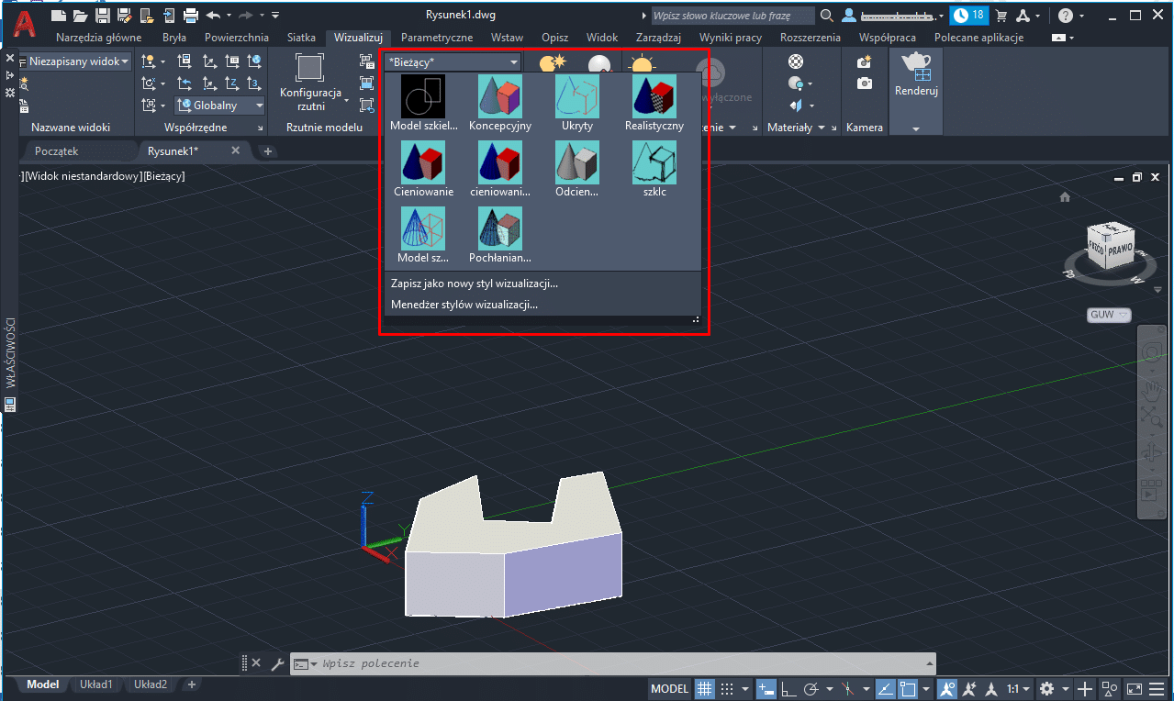Expand the Renderuj panel dropdown arrow
Viewport: 1174px width, 701px height.
pyautogui.click(x=916, y=129)
